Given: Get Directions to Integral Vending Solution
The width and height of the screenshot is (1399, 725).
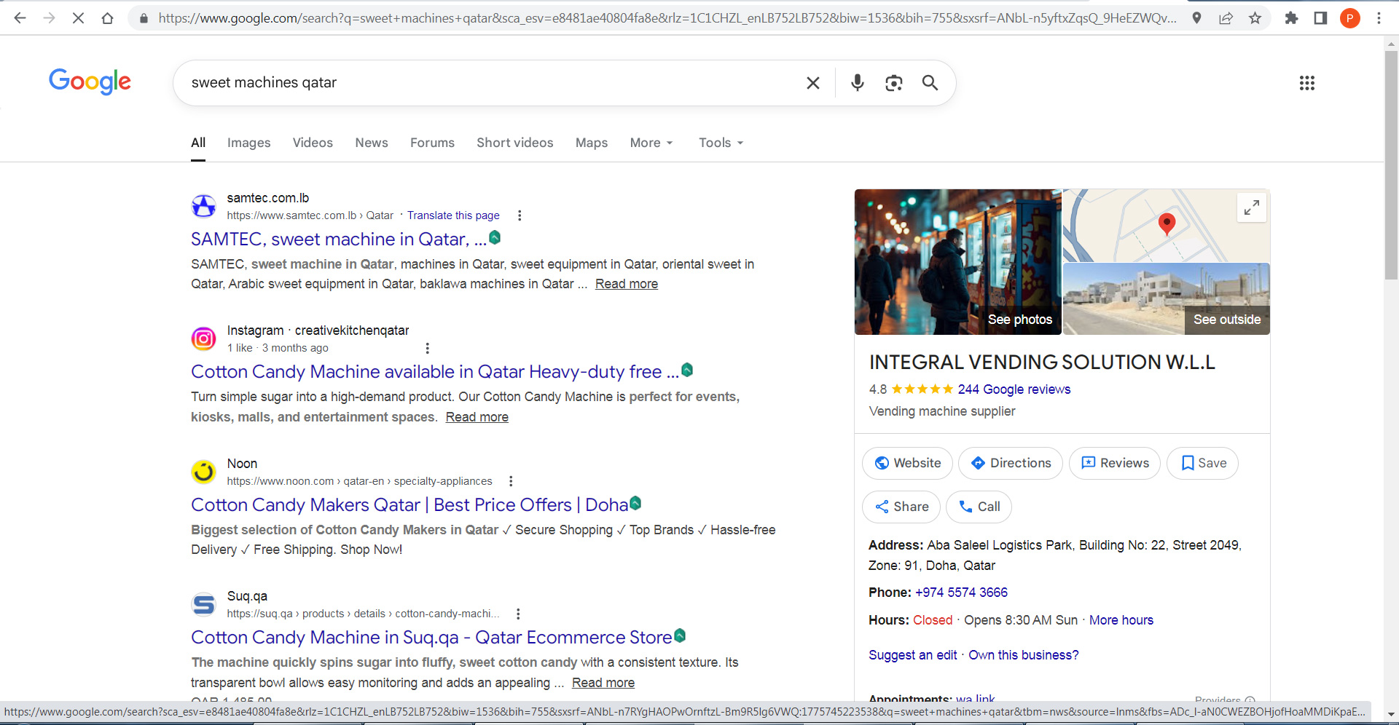Looking at the screenshot, I should 1011,463.
